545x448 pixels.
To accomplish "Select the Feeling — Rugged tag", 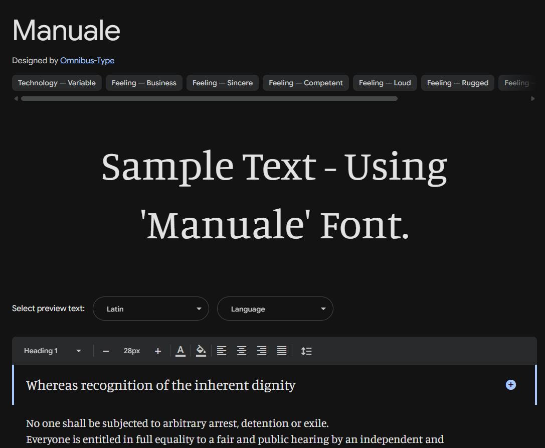I will coord(457,83).
